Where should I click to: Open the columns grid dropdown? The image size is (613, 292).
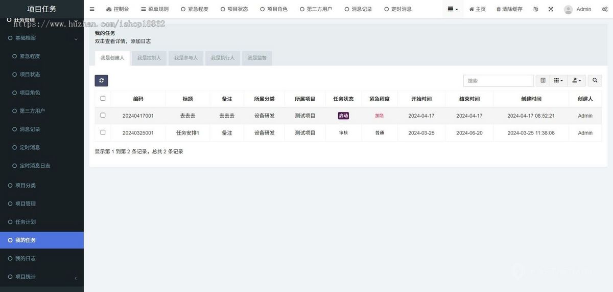coord(559,80)
